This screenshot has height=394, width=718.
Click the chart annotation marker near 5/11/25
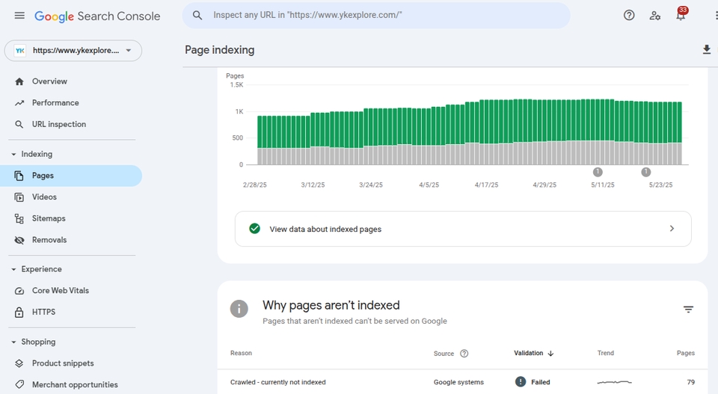click(x=598, y=172)
